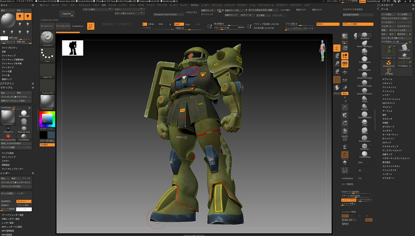415x236 pixels.
Task: Pick the MatCap Red Wax material
Action: point(8,137)
